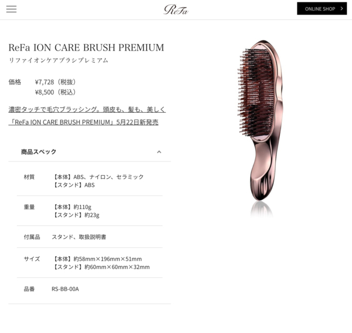Click the product number RS-BB-00A

(x=65, y=289)
